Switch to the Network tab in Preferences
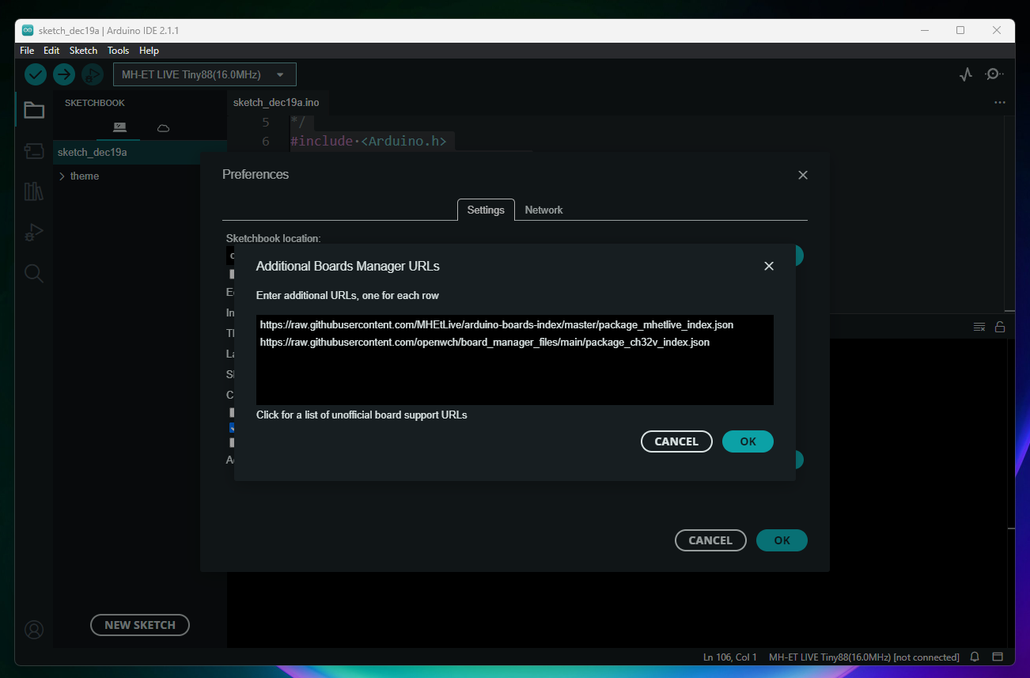The image size is (1030, 678). [543, 210]
